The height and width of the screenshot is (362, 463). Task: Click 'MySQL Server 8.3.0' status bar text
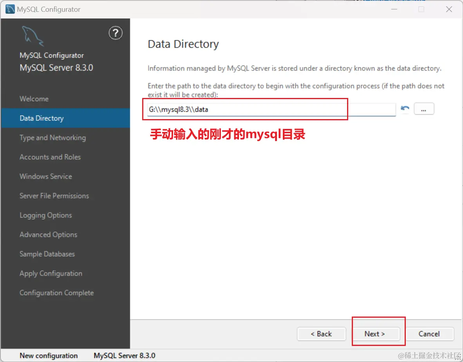(124, 356)
